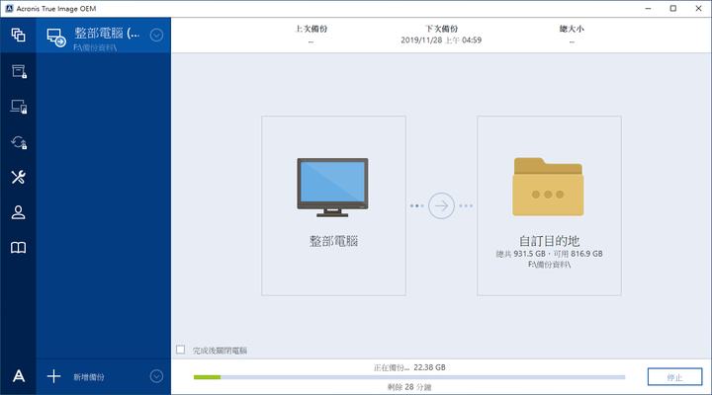The width and height of the screenshot is (712, 395).
Task: Click the 停止 button
Action: [x=674, y=377]
